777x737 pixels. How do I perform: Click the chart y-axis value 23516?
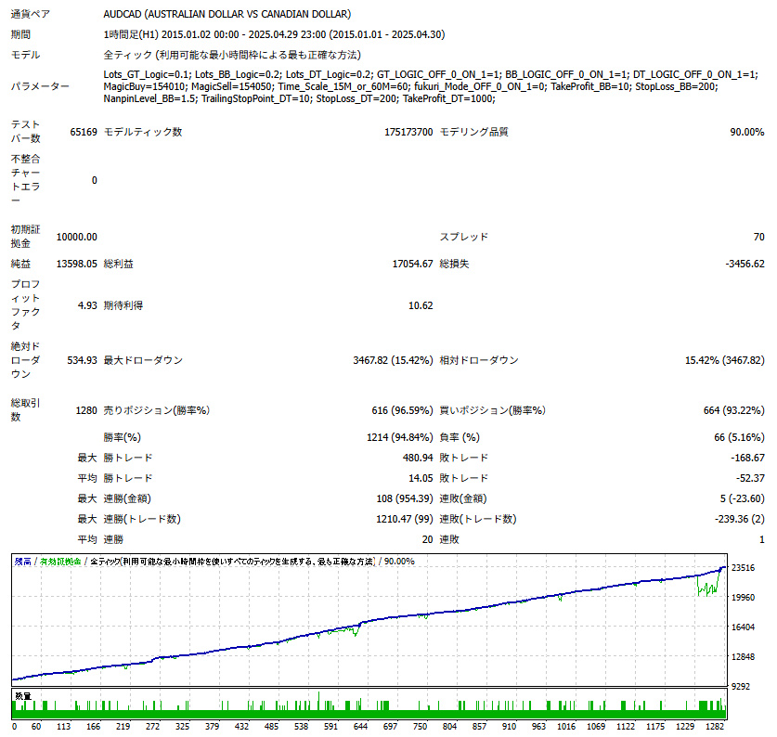pos(744,567)
